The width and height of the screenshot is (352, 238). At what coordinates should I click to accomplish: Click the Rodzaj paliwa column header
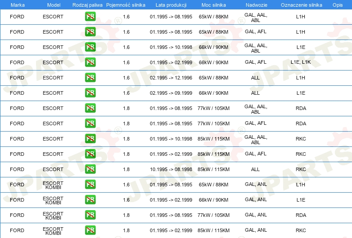87,5
